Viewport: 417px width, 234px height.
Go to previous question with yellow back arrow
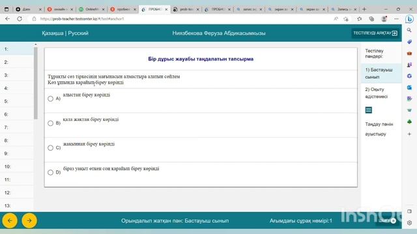pyautogui.click(x=10, y=220)
